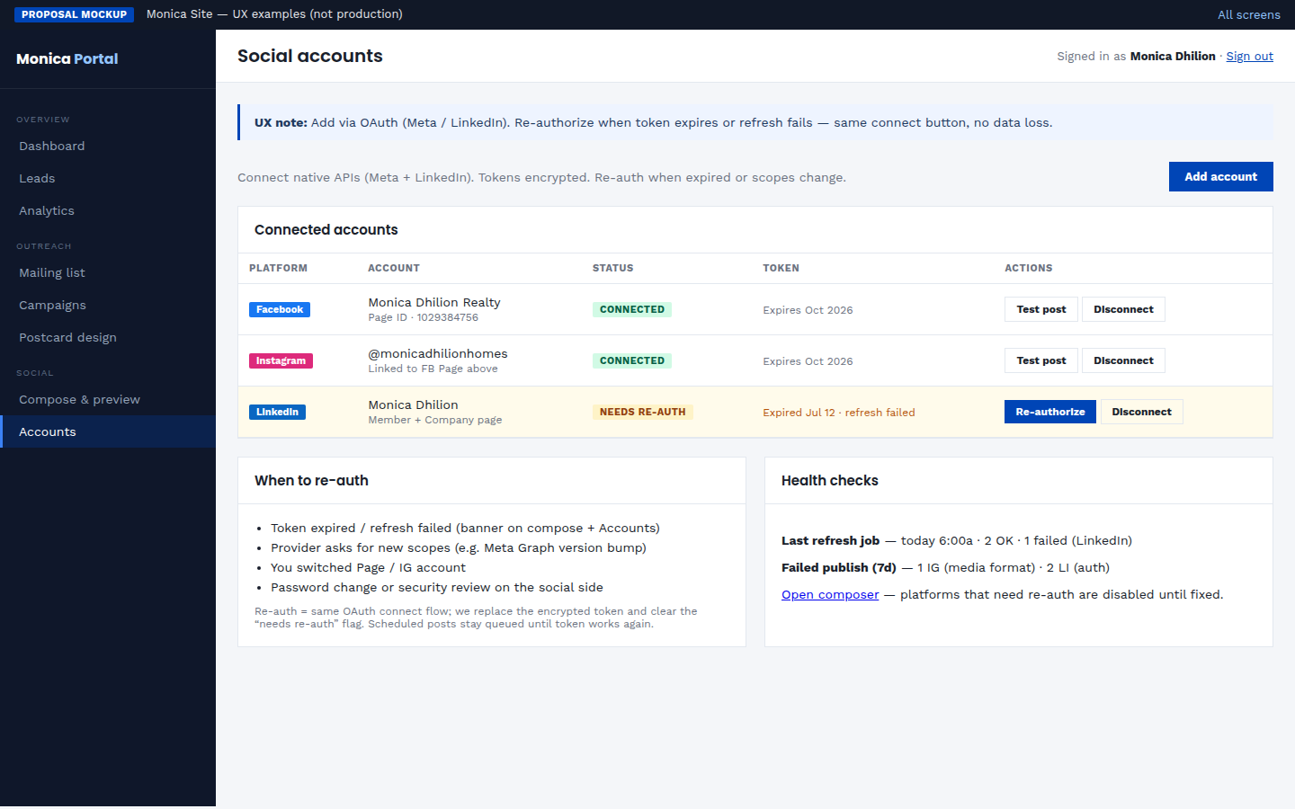Click the Add account button
The image size is (1295, 809).
pos(1220,176)
